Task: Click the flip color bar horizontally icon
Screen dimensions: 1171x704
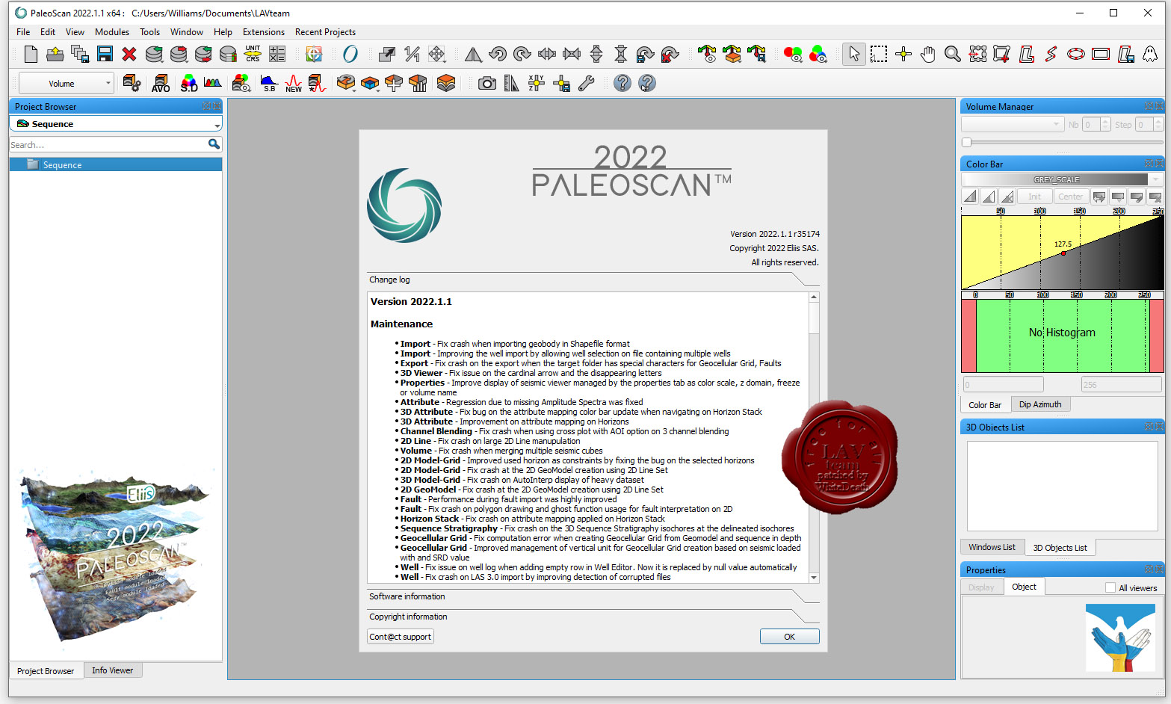Action: (1099, 197)
